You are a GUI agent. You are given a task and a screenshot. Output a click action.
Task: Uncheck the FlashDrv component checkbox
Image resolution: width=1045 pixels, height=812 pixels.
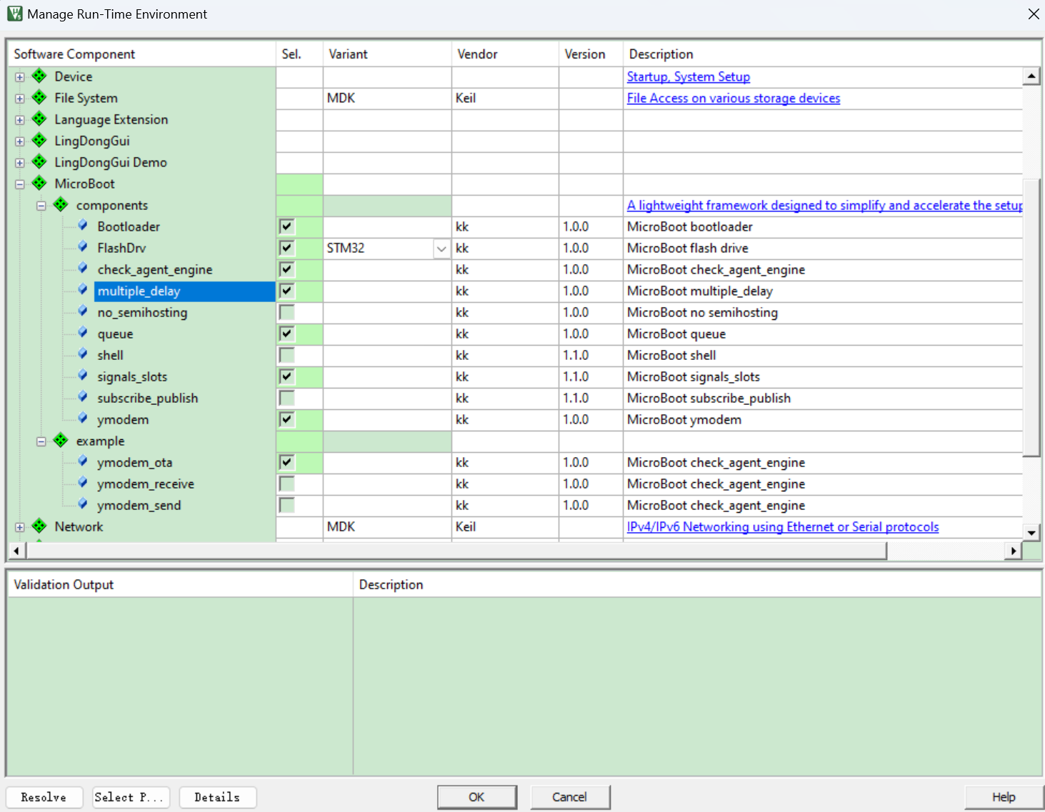click(286, 248)
